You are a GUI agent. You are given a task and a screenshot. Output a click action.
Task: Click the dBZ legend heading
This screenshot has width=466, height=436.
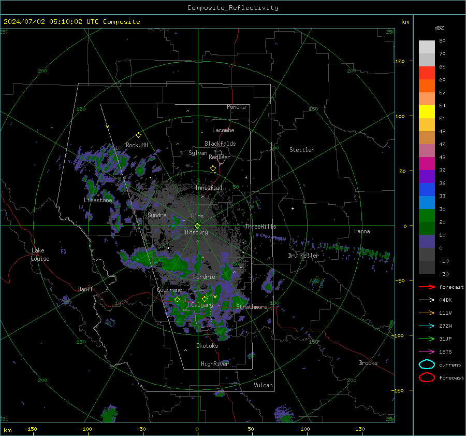(x=439, y=27)
